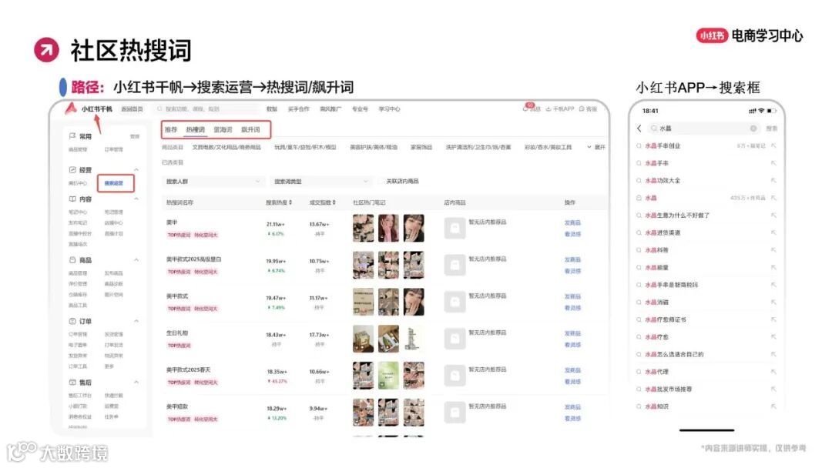Switch to the 蓝海词 tab
This screenshot has width=832, height=468.
click(x=223, y=129)
